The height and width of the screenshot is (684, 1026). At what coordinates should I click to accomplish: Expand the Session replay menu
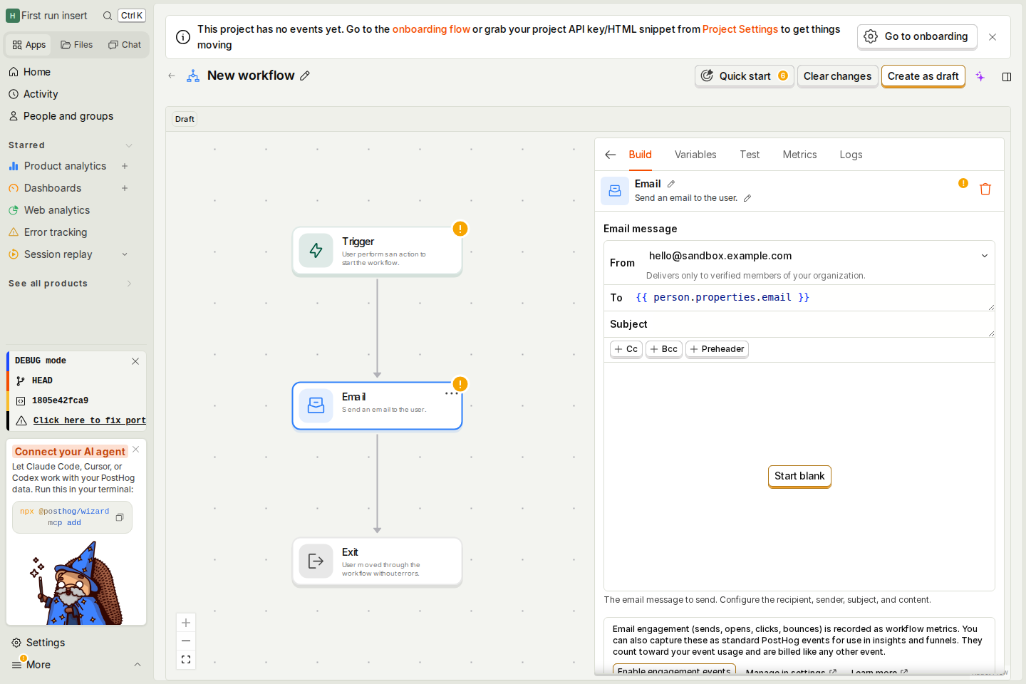point(125,254)
